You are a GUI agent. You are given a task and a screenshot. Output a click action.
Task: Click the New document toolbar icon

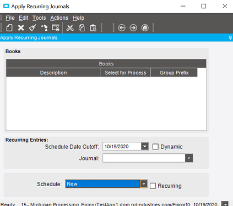click(x=9, y=28)
